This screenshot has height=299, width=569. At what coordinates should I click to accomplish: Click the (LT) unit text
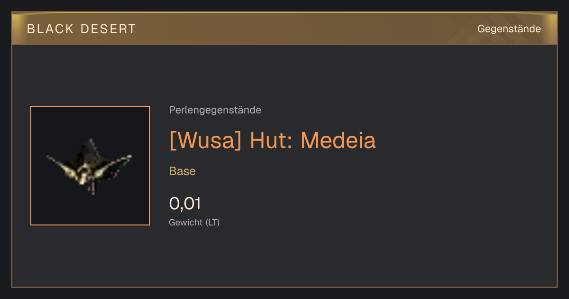[212, 222]
